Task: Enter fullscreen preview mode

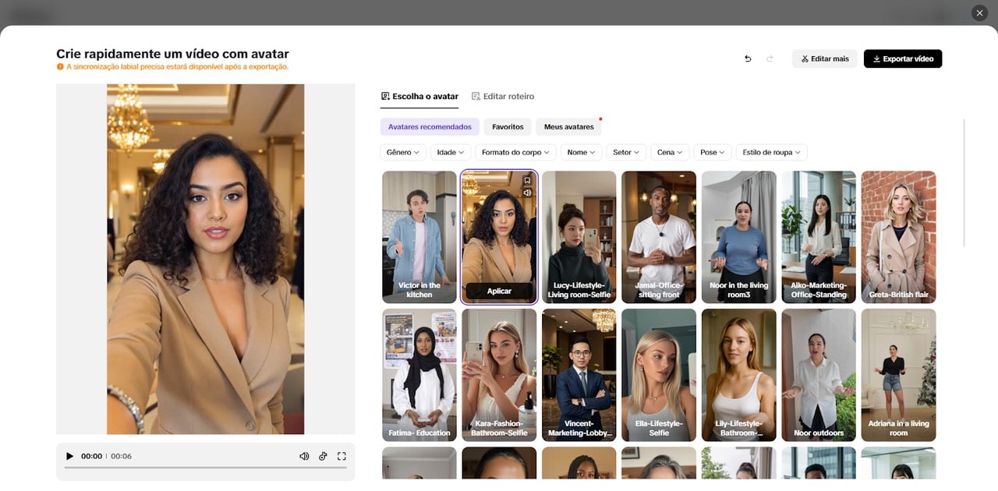Action: click(342, 456)
